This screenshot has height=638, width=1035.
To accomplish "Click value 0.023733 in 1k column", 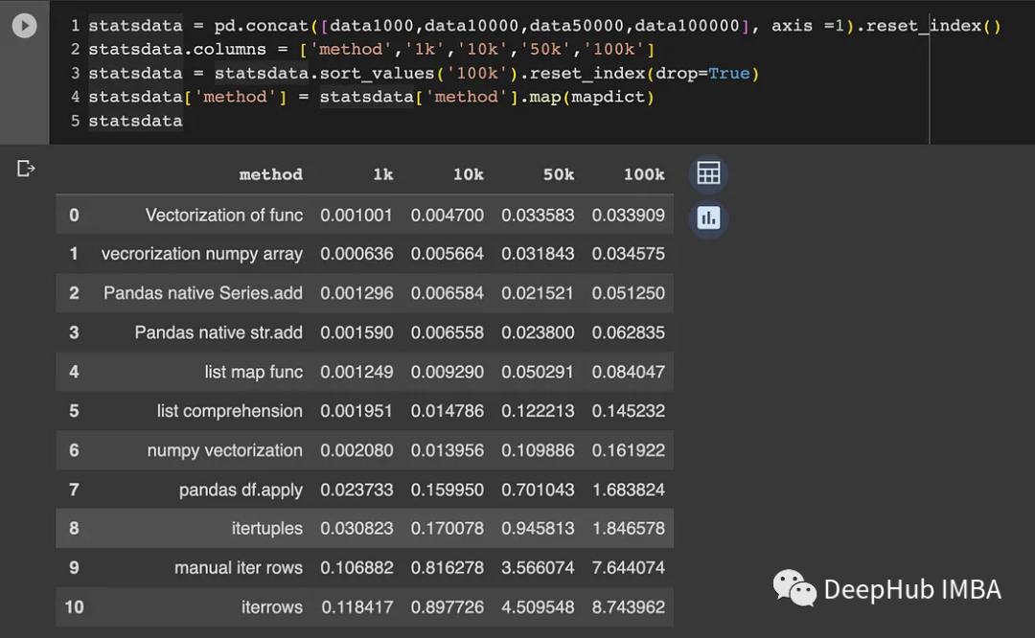I will click(x=356, y=490).
